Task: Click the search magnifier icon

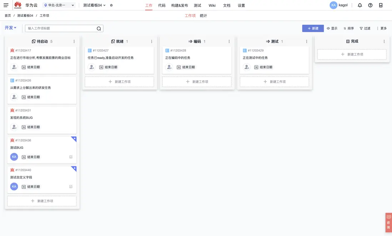Action: [99, 29]
